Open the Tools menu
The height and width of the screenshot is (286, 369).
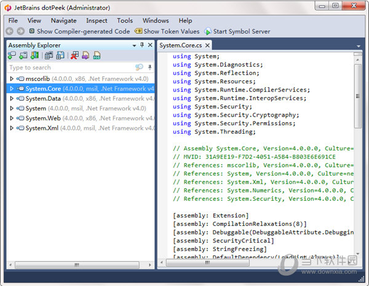[x=125, y=21]
